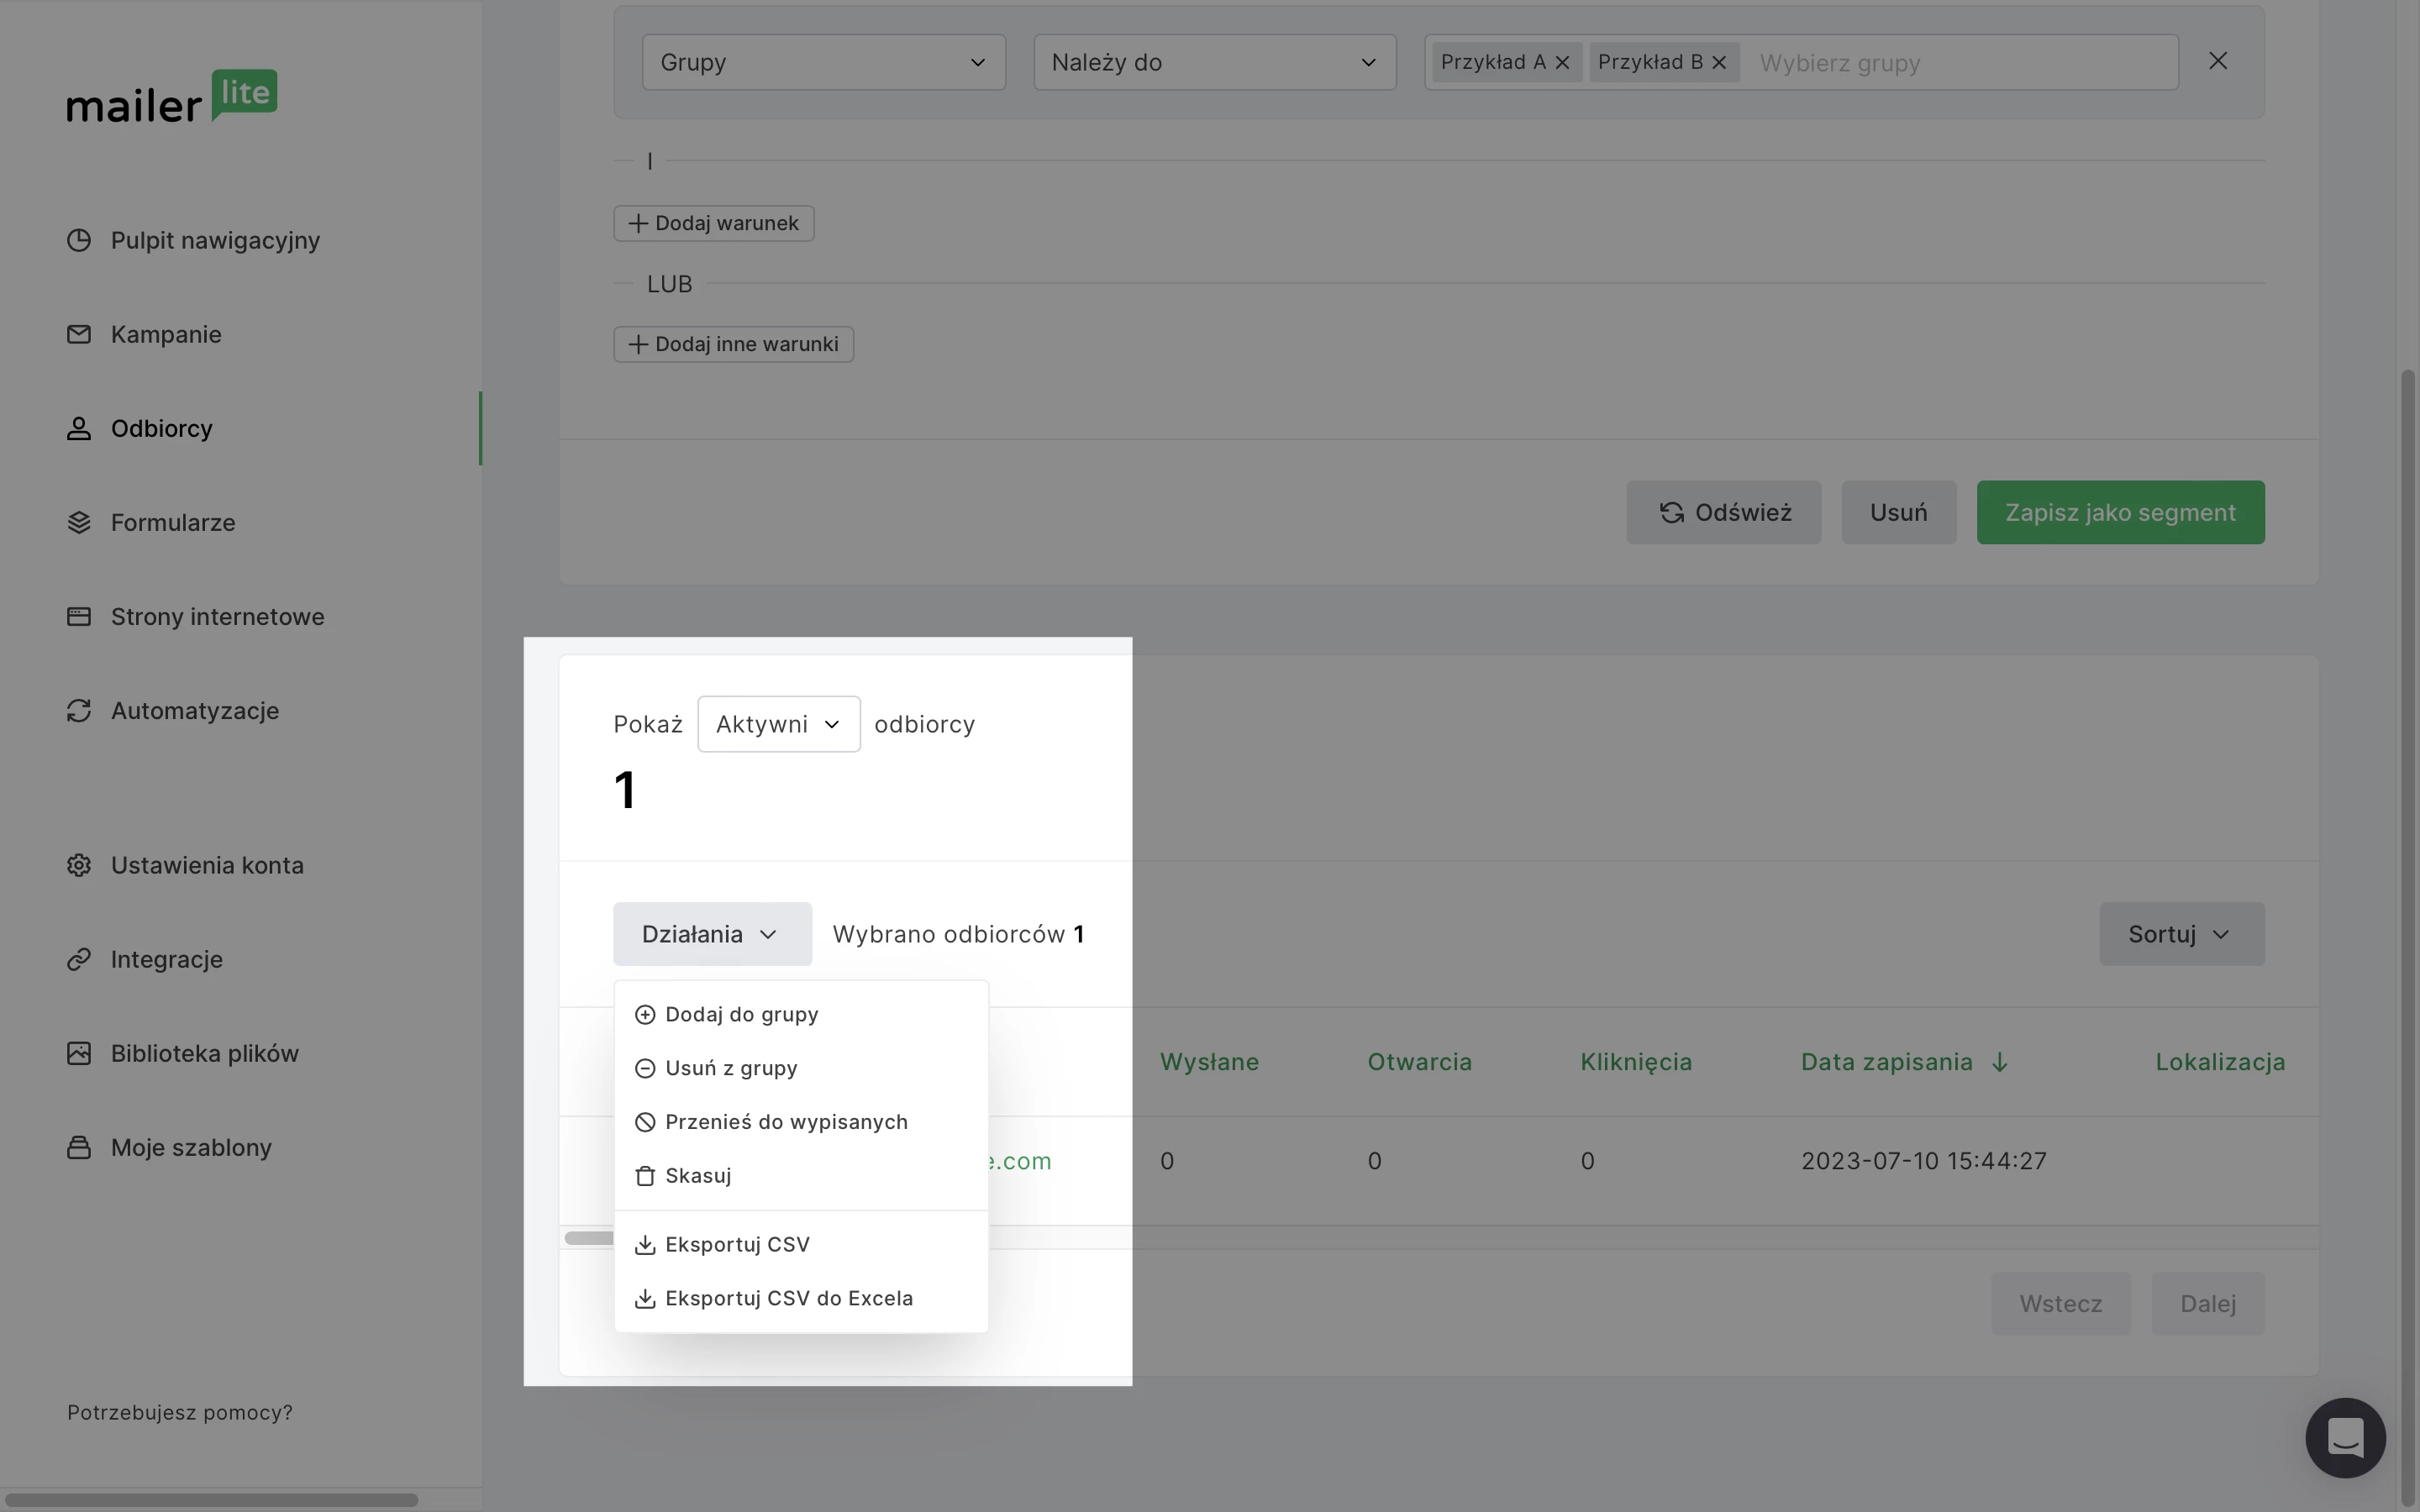Open the chat support bubble icon

coord(2345,1437)
